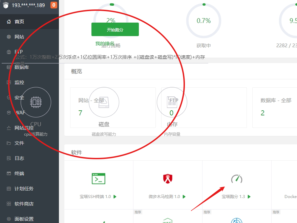Click the chart icon beside 网站监控
The height and width of the screenshot is (223, 297).
click(9, 128)
